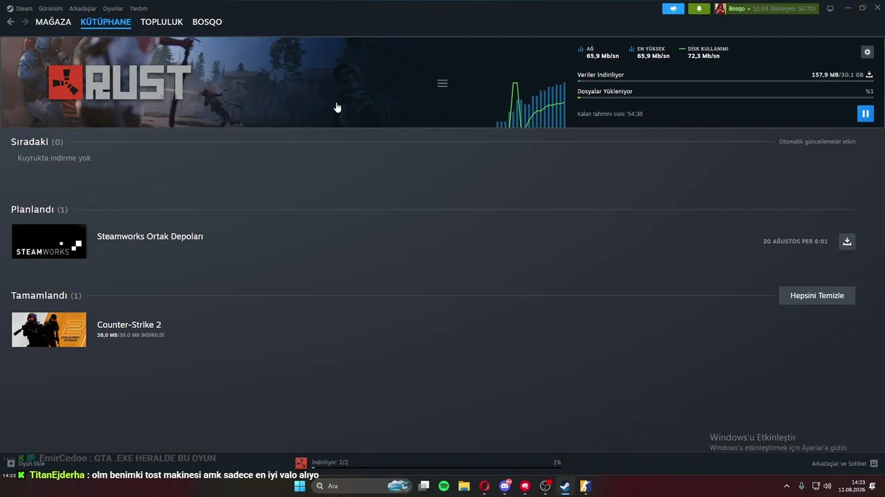Open Opera browser from the taskbar
The image size is (885, 497).
(485, 486)
